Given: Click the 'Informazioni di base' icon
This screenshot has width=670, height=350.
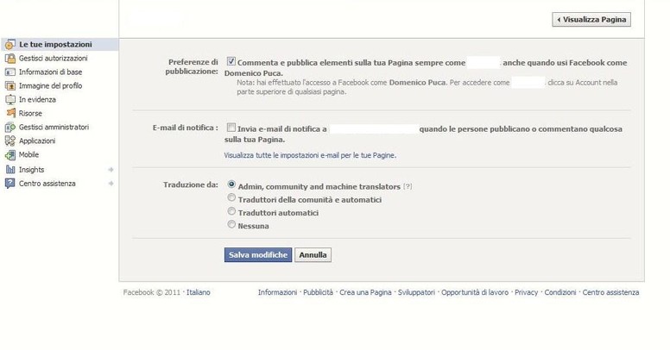Looking at the screenshot, I should point(9,72).
